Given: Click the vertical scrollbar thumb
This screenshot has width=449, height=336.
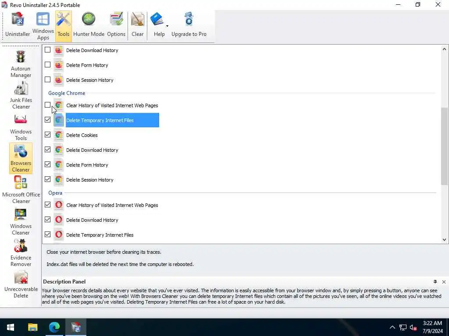Looking at the screenshot, I should click(444, 146).
